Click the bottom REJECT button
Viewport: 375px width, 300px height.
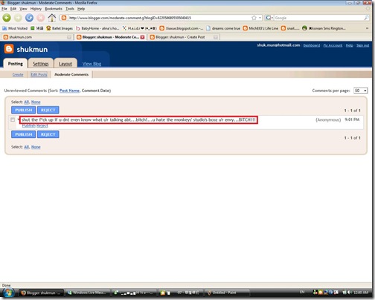48,134
